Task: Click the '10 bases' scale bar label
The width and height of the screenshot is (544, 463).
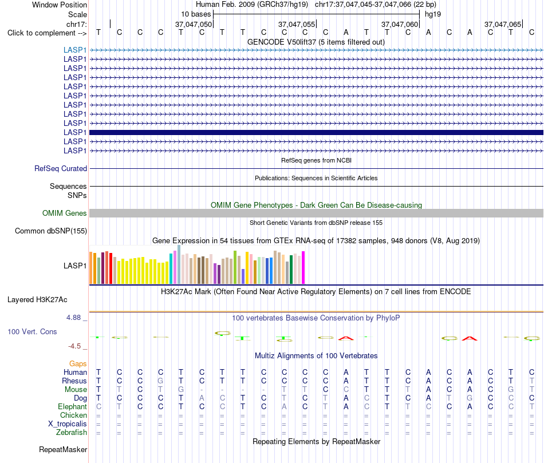Action: click(x=196, y=14)
